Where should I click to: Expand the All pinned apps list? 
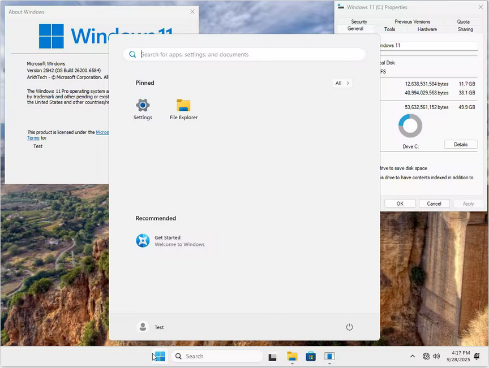[x=342, y=83]
